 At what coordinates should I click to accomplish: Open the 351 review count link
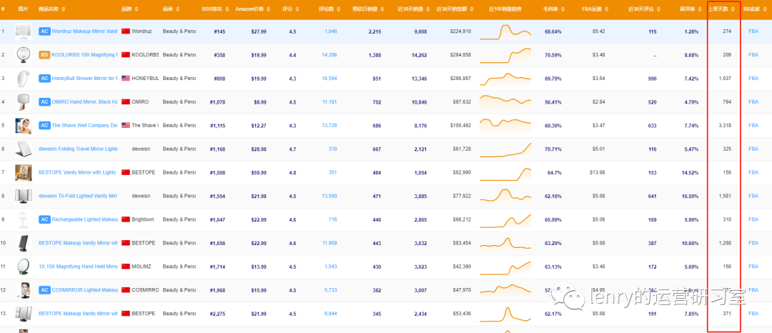coord(333,173)
